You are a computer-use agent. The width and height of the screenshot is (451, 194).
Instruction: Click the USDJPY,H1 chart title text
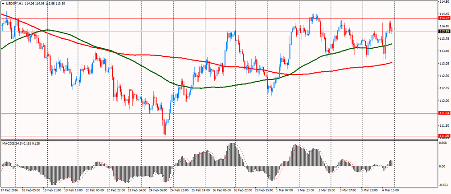pos(14,4)
